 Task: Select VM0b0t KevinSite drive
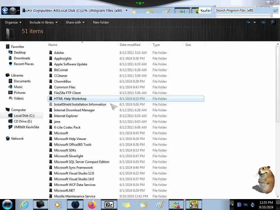[x=27, y=127]
